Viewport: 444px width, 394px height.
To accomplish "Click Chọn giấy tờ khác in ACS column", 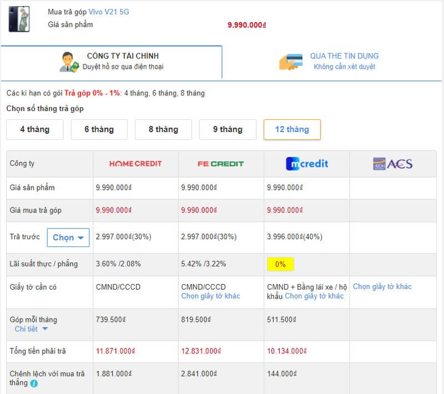I will (382, 287).
